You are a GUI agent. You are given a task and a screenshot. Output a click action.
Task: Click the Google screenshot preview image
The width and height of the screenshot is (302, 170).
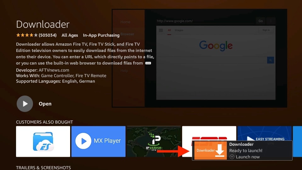coord(199,58)
